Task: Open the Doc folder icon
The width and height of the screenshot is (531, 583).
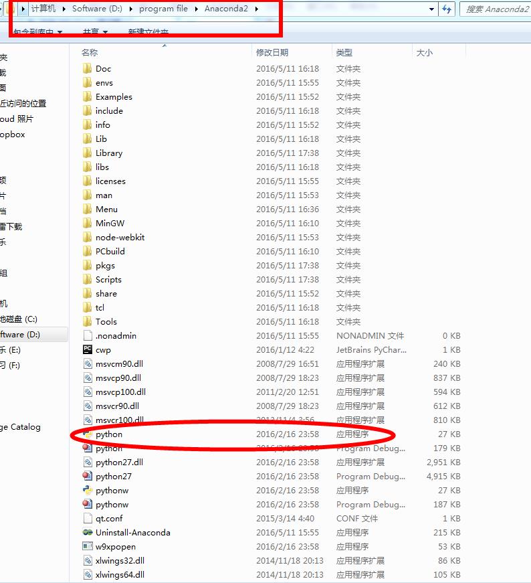Action: pos(88,68)
